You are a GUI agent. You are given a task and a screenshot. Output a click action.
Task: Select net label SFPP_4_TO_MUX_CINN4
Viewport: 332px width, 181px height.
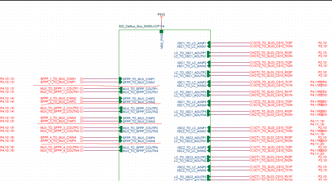(58, 137)
